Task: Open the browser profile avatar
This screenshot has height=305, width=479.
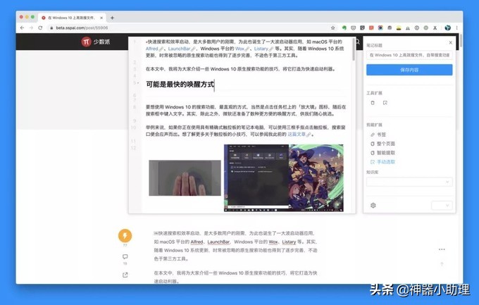Action: 448,27
